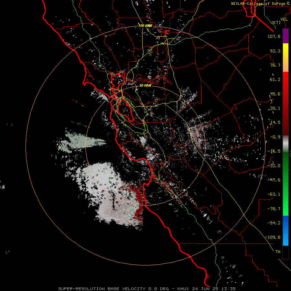The image size is (291, 291).
Task: Click the VEL legend title
Action: (284, 19)
